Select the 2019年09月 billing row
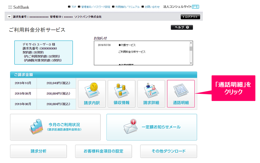 [x=43, y=94]
